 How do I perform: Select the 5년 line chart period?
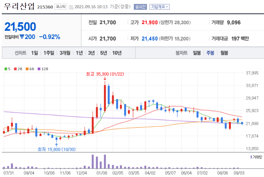(104, 53)
